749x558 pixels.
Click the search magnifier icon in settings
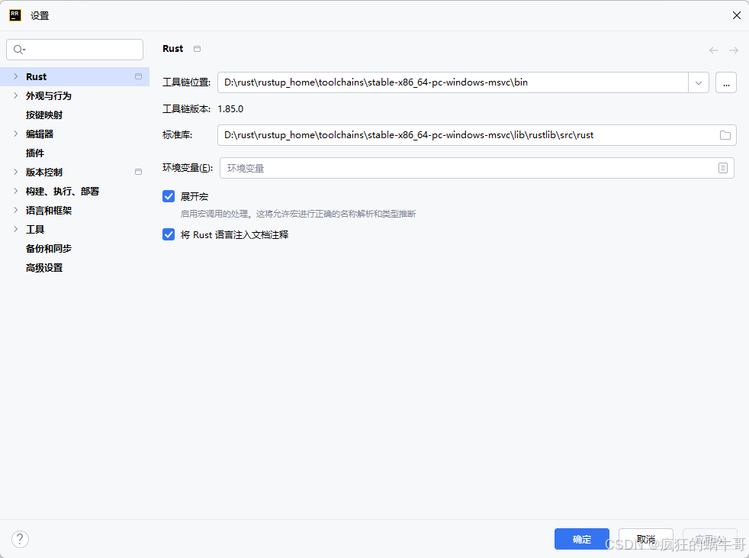tap(19, 50)
